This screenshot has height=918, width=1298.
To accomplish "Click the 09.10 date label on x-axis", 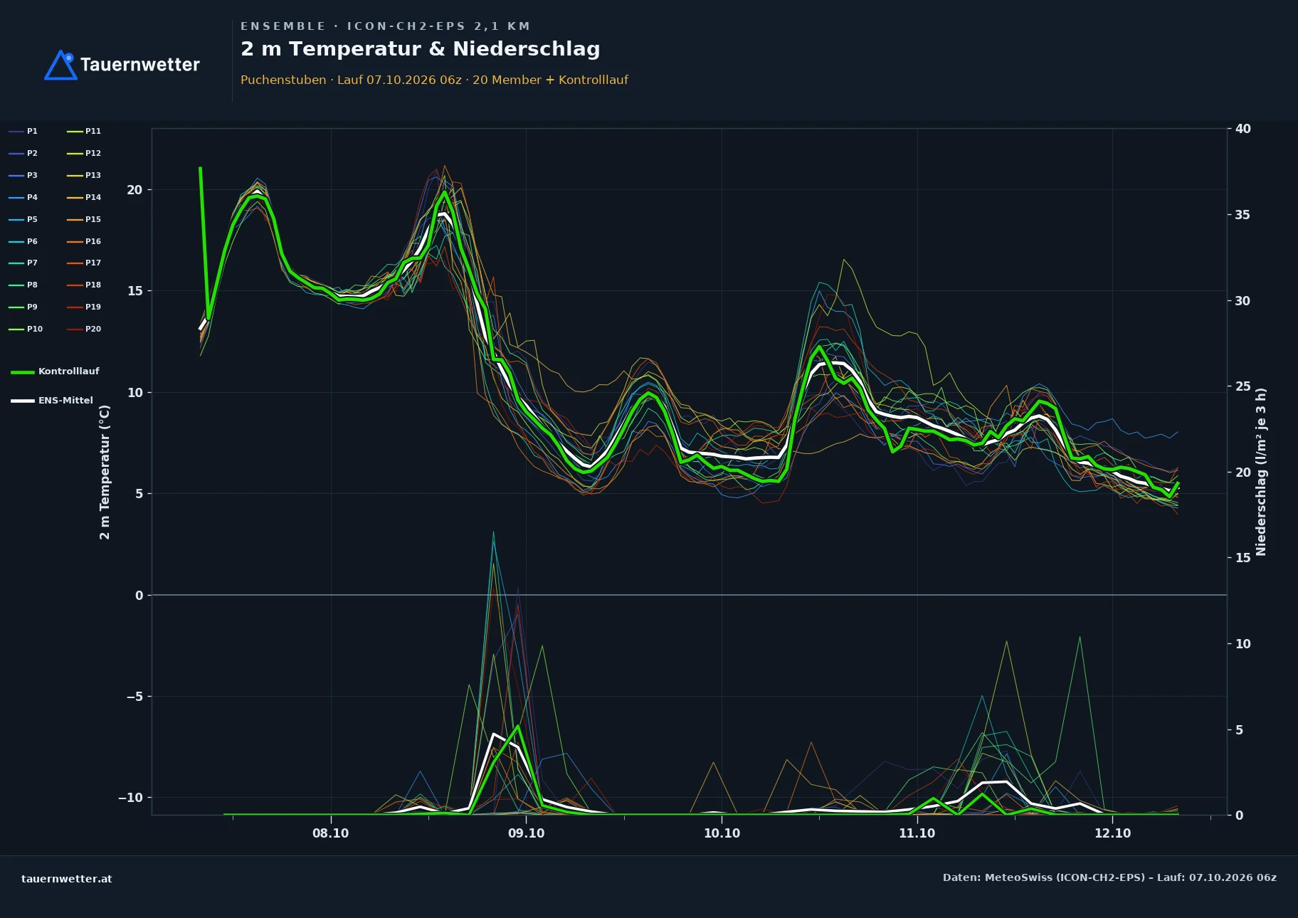I will [527, 833].
